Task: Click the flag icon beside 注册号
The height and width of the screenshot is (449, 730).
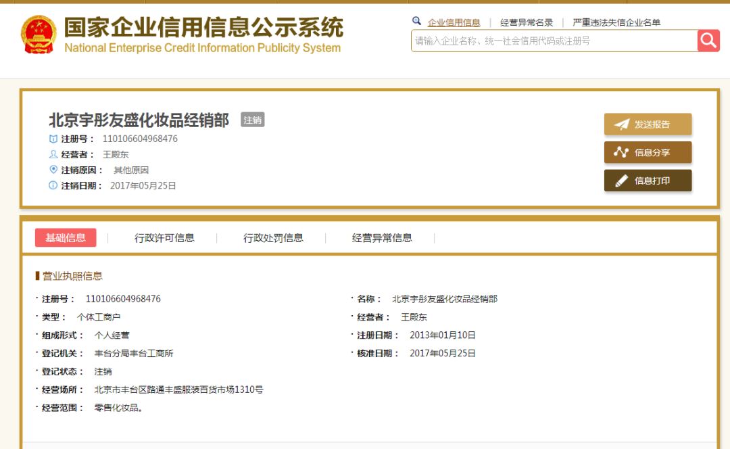Action: [x=53, y=139]
